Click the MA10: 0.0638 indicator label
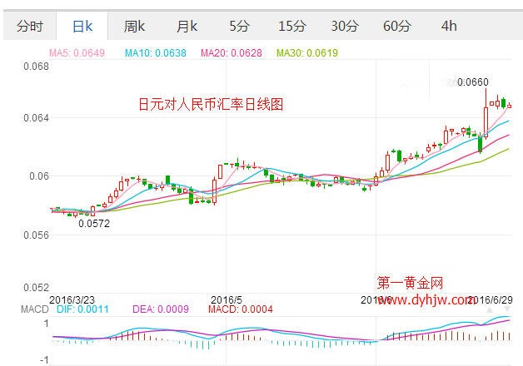This screenshot has height=366, width=523. (156, 52)
